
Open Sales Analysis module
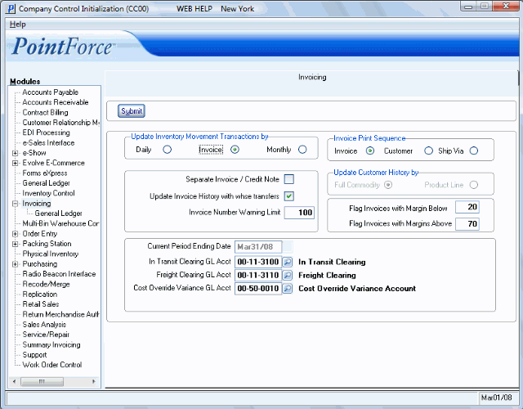coord(44,325)
